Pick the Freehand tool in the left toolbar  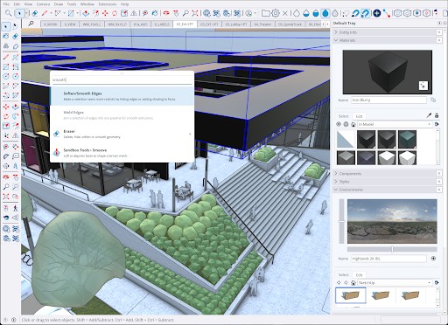(15, 57)
